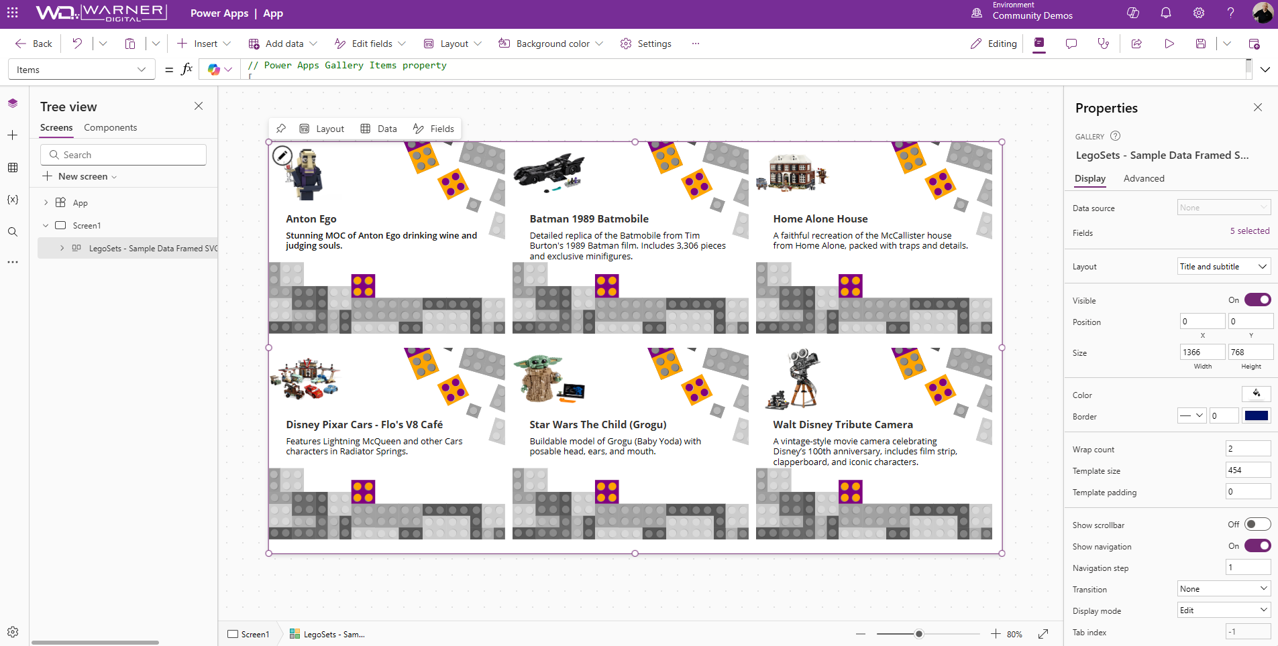The width and height of the screenshot is (1278, 646).
Task: Open Search icon in left sidebar
Action: pos(13,232)
